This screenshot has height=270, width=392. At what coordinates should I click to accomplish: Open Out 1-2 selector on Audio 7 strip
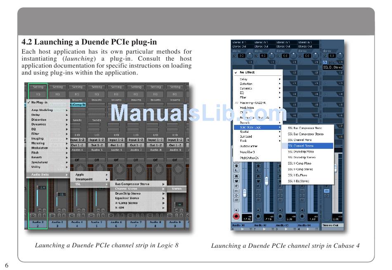[x=136, y=145]
